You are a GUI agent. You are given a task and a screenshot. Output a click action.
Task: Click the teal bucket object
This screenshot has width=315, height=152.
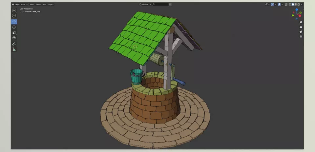coord(136,77)
